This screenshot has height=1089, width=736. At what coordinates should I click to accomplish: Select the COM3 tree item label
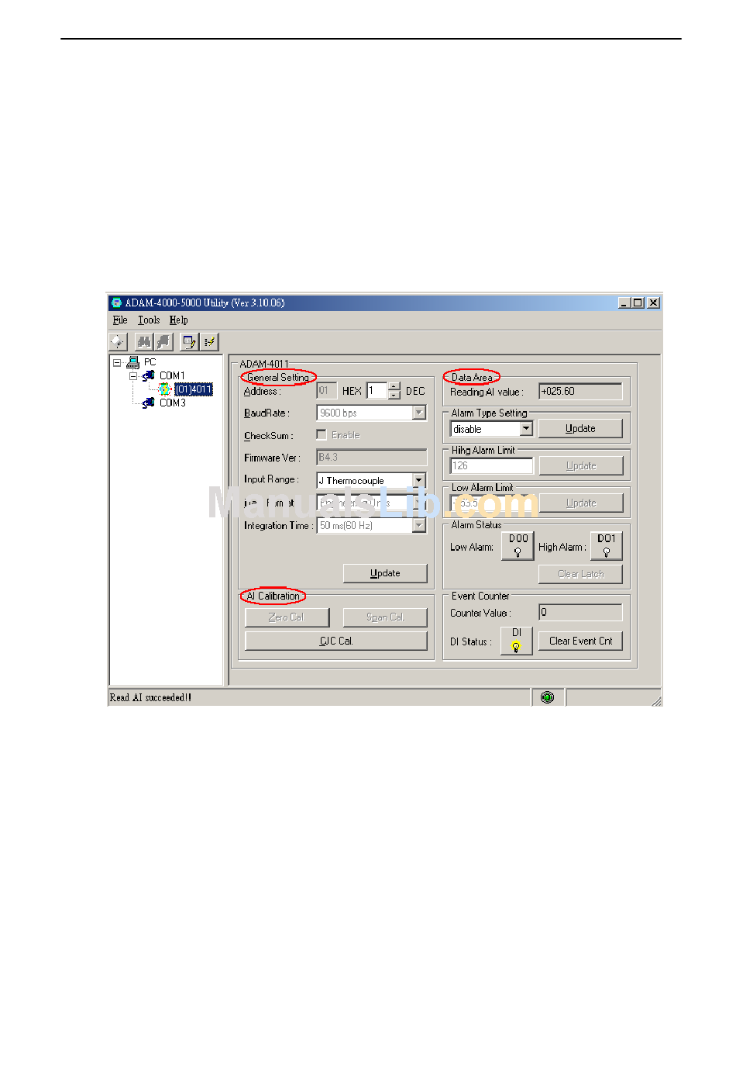tap(173, 403)
